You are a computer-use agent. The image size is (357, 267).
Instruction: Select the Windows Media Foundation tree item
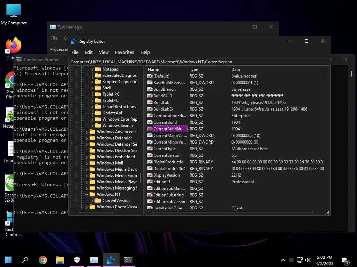pos(117,176)
